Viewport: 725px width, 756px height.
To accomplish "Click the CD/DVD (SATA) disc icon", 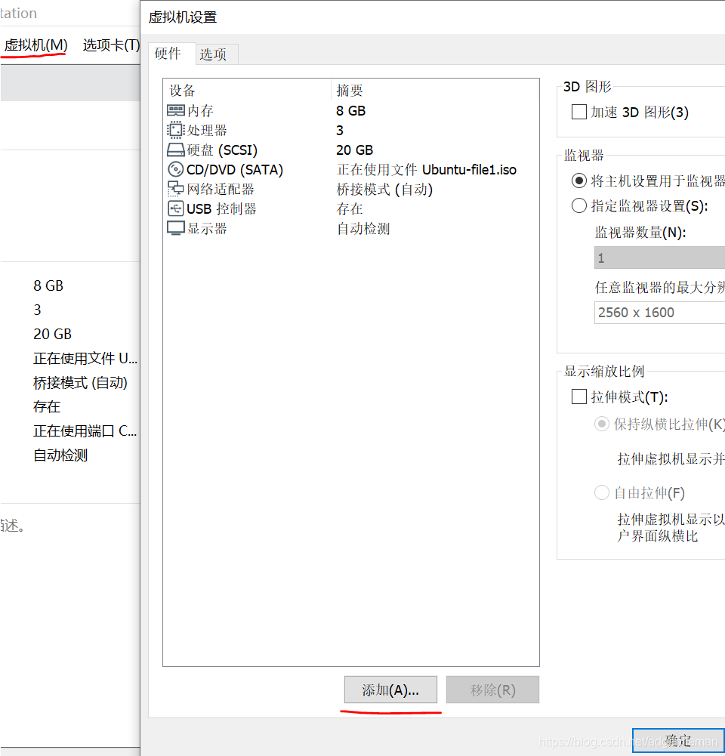I will (175, 170).
